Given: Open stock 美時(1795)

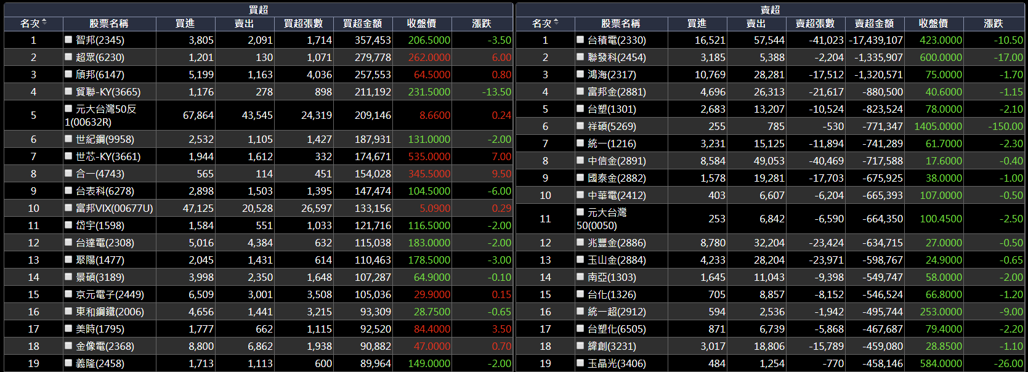Looking at the screenshot, I should click(x=100, y=329).
